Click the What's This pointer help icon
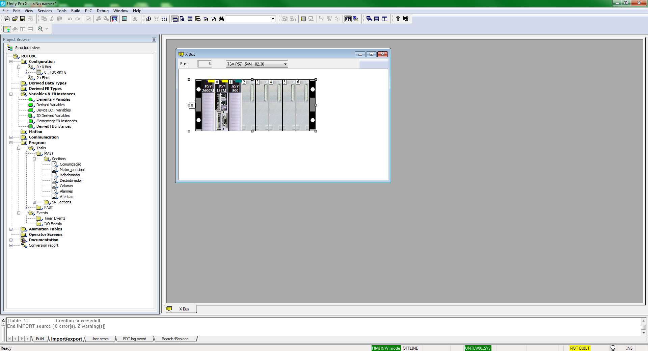 (x=406, y=19)
